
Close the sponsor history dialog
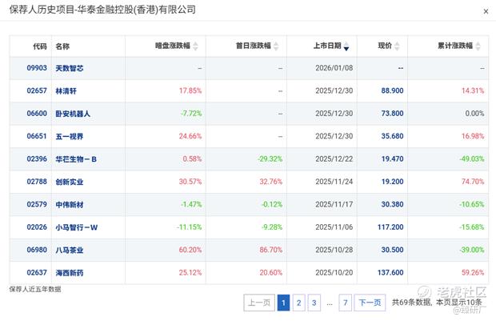point(486,12)
